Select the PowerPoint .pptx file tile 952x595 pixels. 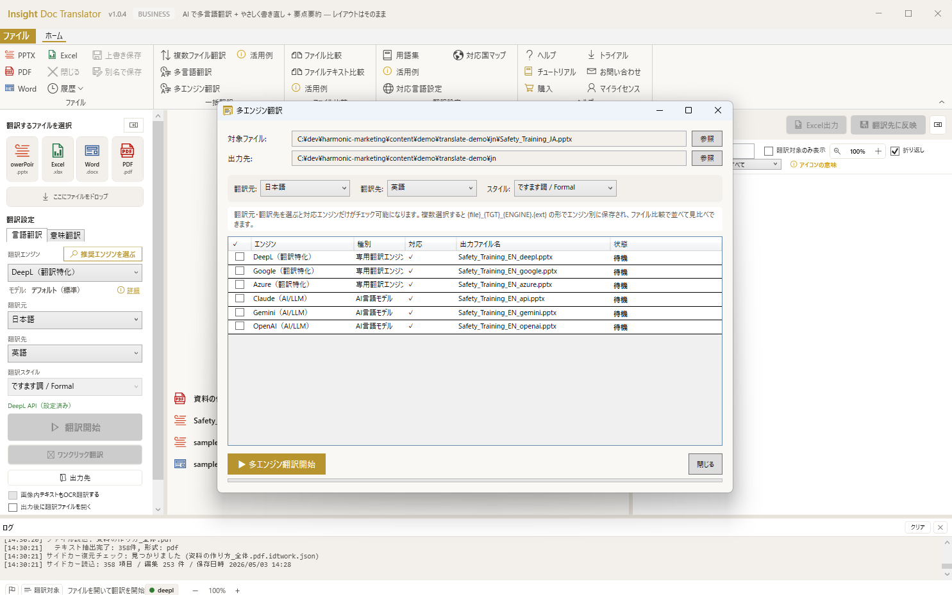click(22, 159)
